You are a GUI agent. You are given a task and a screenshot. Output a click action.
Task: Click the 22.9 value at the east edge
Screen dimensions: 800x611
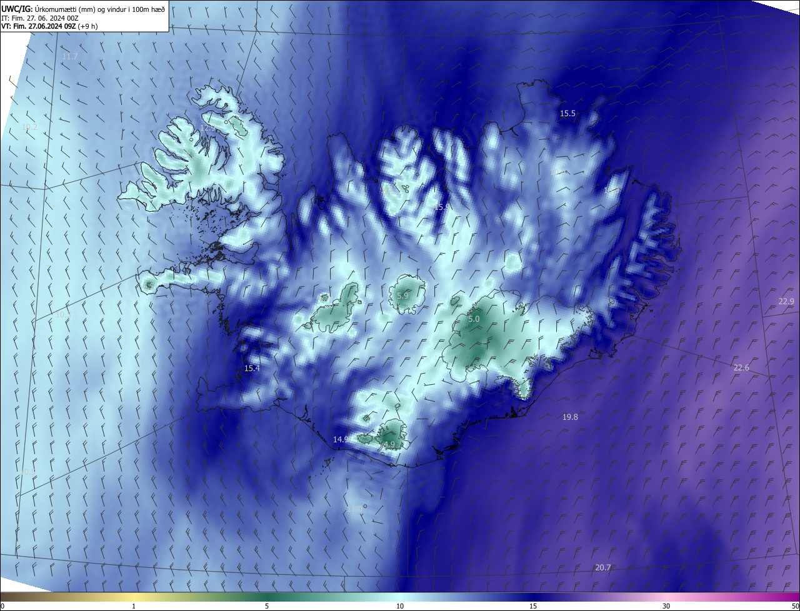click(786, 302)
